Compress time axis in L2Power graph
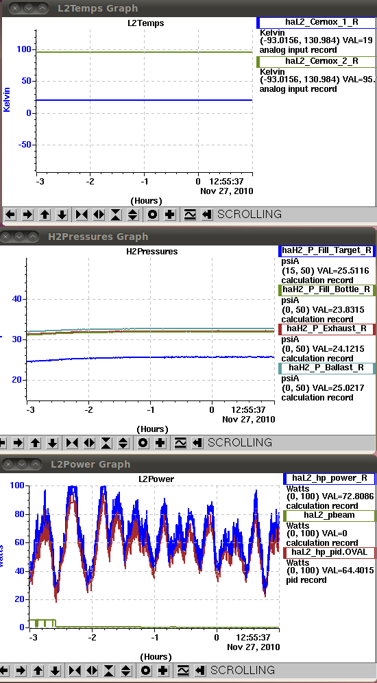Viewport: 377px width, 683px height. (75, 671)
